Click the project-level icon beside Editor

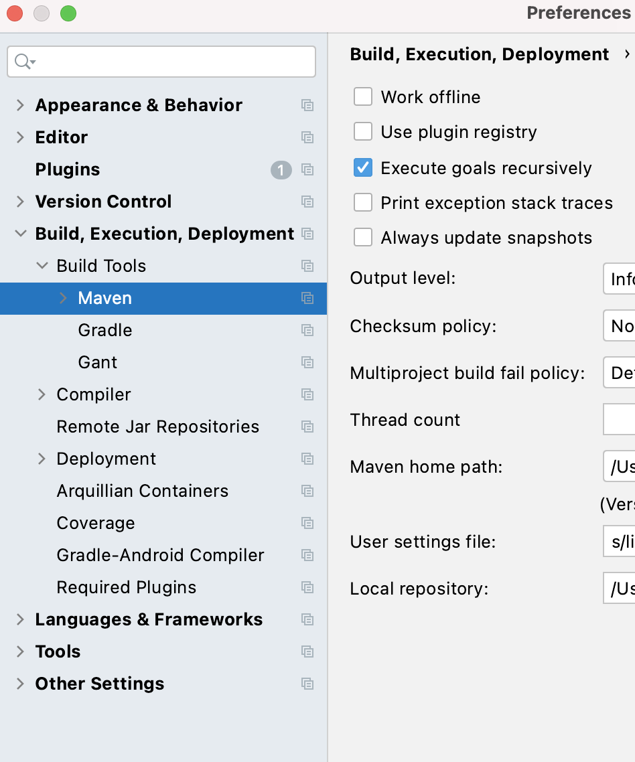coord(307,137)
